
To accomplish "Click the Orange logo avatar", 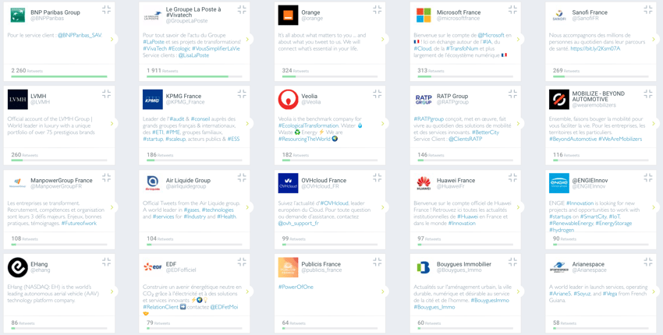I will [289, 16].
